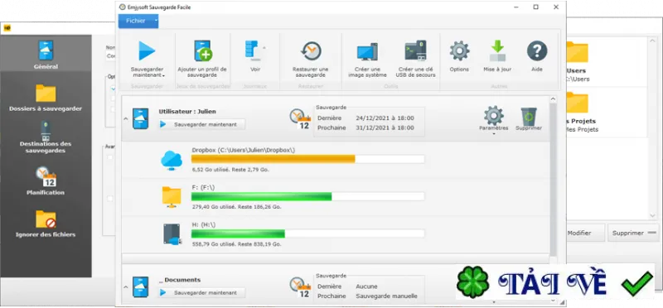Click the Sauvegarde manuelle value
Viewport: 663px width, 308px height.
coord(386,296)
